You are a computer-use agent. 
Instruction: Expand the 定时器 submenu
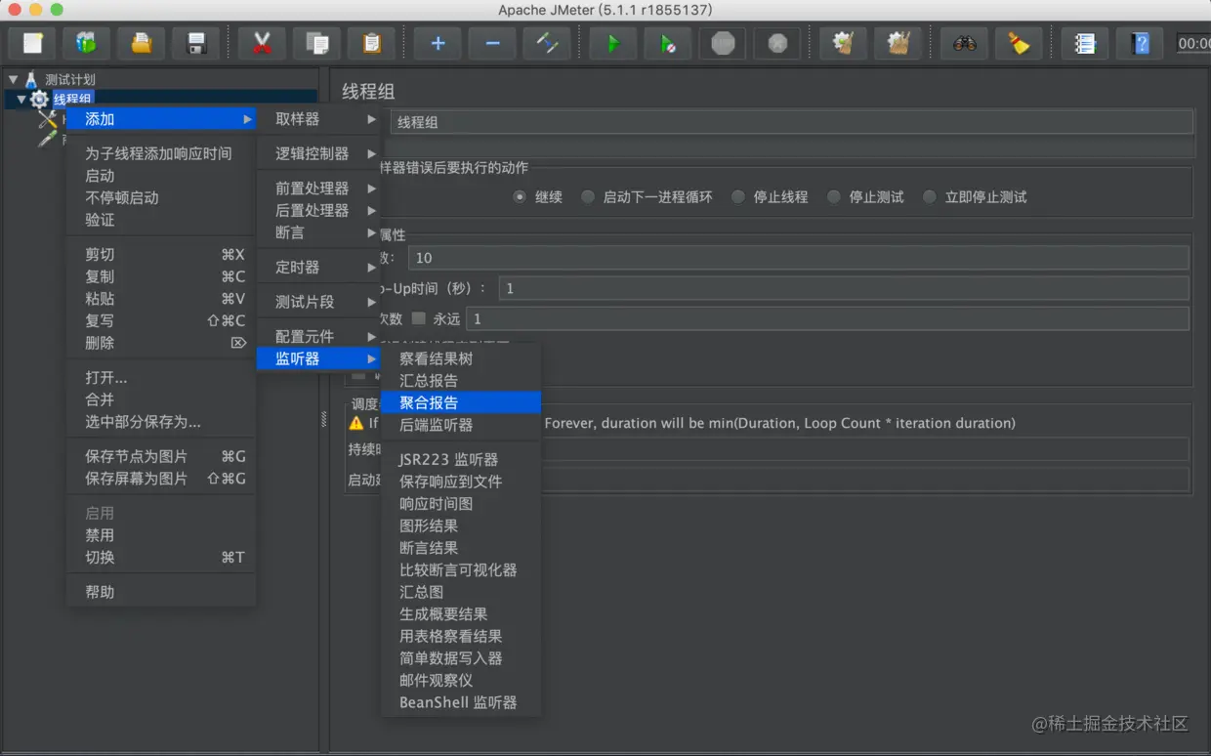[318, 267]
